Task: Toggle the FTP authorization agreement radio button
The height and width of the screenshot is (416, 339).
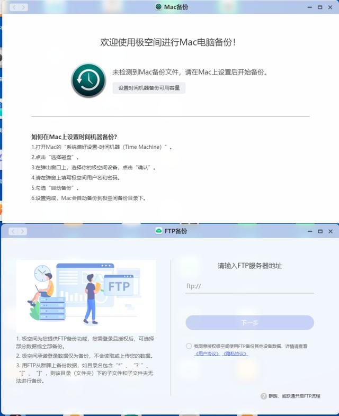Action: [189, 346]
